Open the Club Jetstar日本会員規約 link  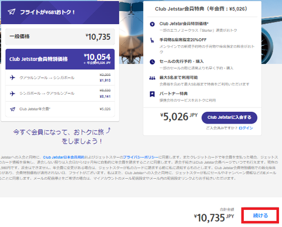63,157
